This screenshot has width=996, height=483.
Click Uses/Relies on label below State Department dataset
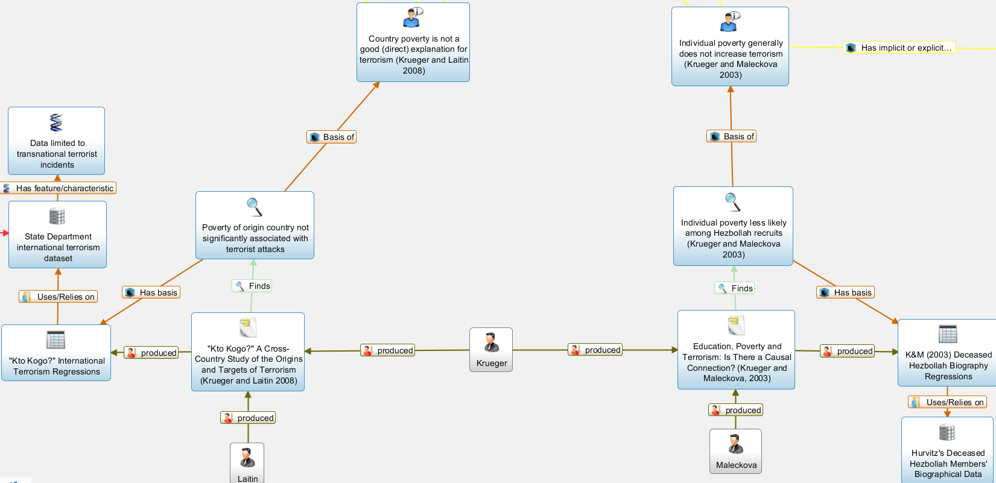[x=59, y=297]
